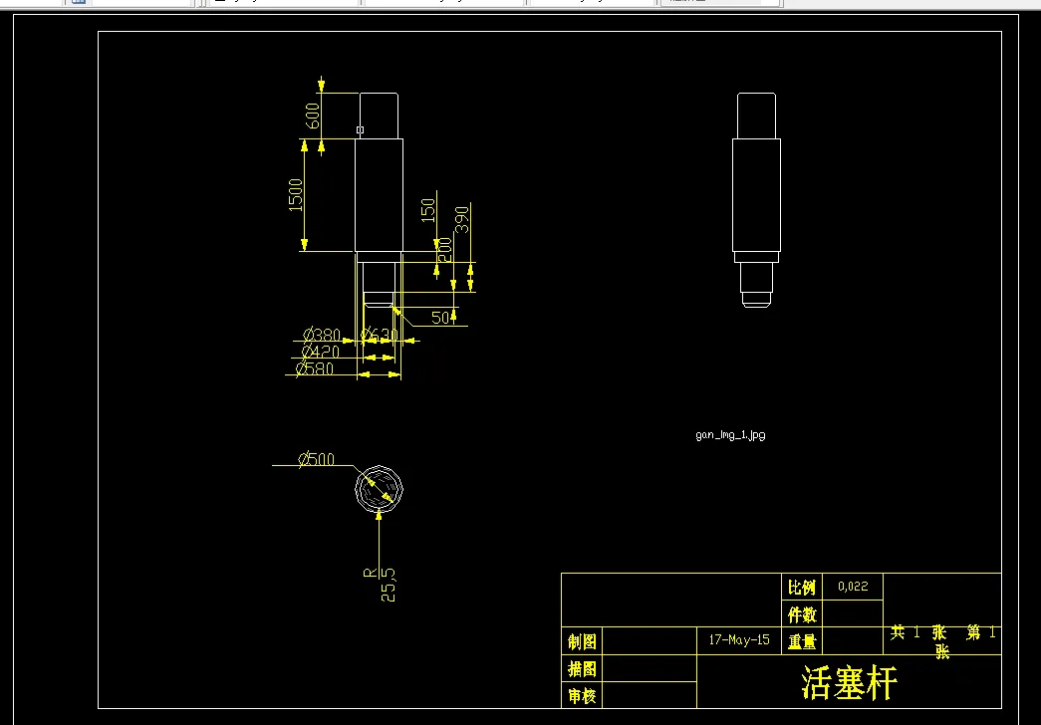
Task: Select the Ø500 diameter label
Action: click(317, 459)
